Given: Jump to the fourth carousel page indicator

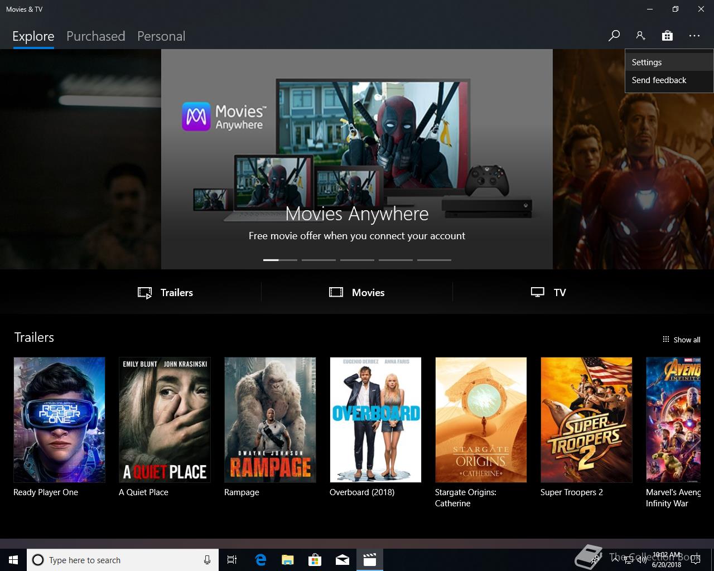Looking at the screenshot, I should 395,260.
